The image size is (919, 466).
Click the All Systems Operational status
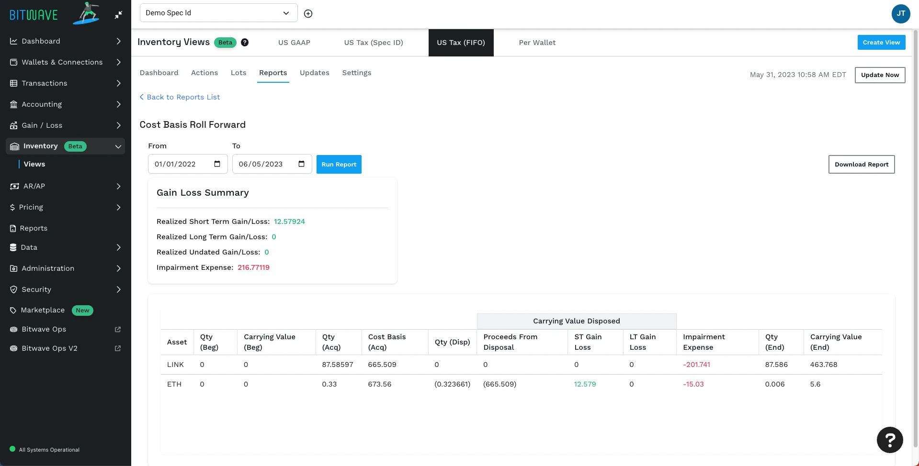point(45,450)
